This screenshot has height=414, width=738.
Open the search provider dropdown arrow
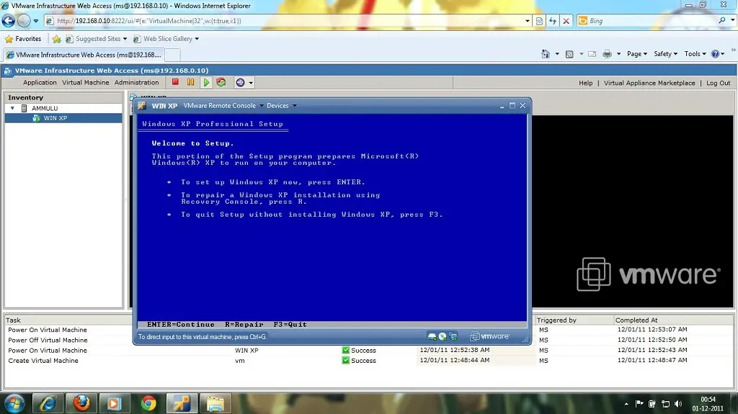(x=732, y=20)
